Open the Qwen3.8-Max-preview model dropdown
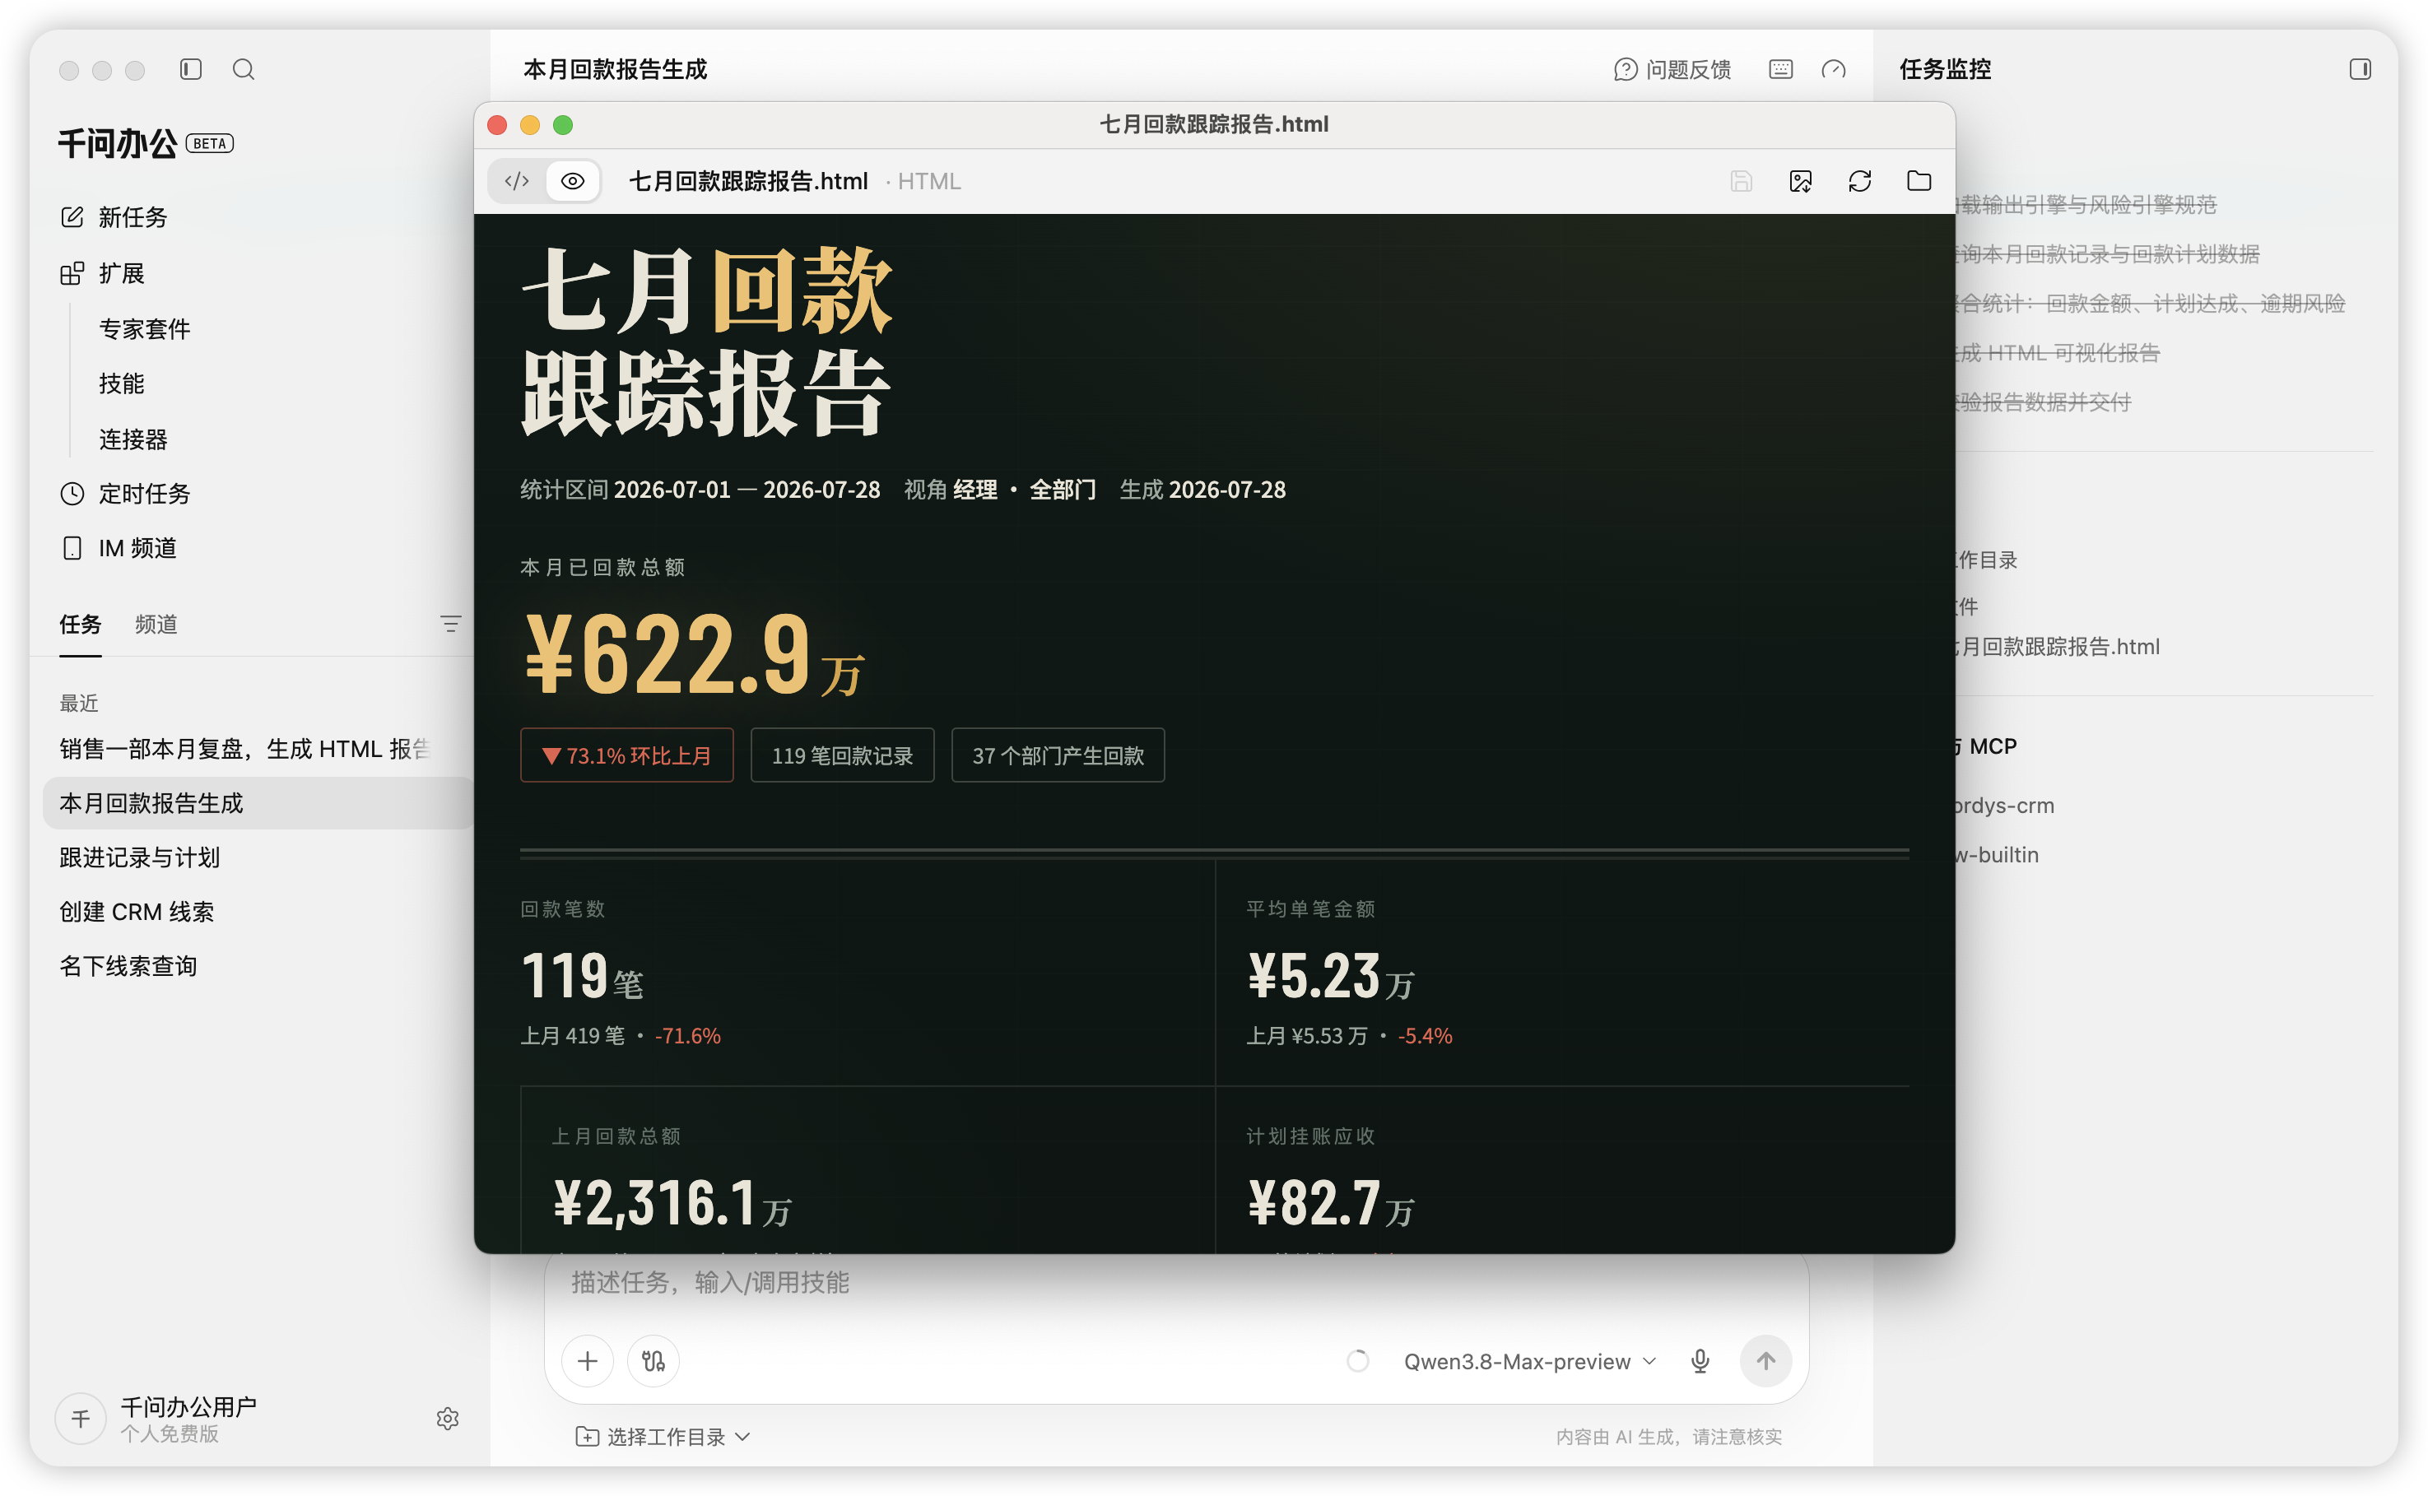Viewport: 2428px width, 1496px height. click(1529, 1361)
